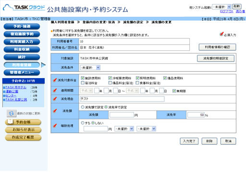This screenshot has height=184, width=246.
Task: Click the 減免額 yen input field
Action: tap(122, 115)
